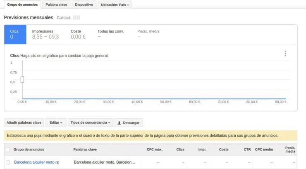Open the chart options three-dot menu

[x=285, y=54]
